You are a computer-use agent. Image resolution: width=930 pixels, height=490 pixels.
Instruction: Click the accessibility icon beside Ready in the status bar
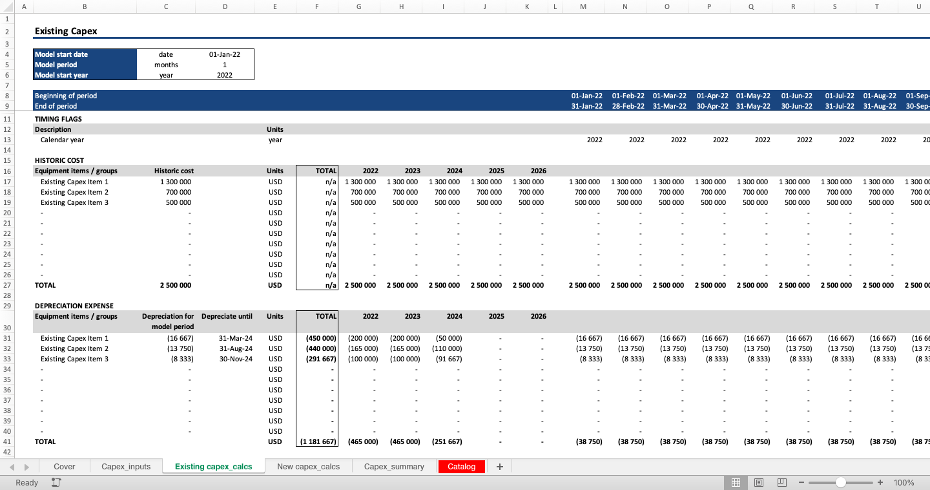click(x=56, y=483)
